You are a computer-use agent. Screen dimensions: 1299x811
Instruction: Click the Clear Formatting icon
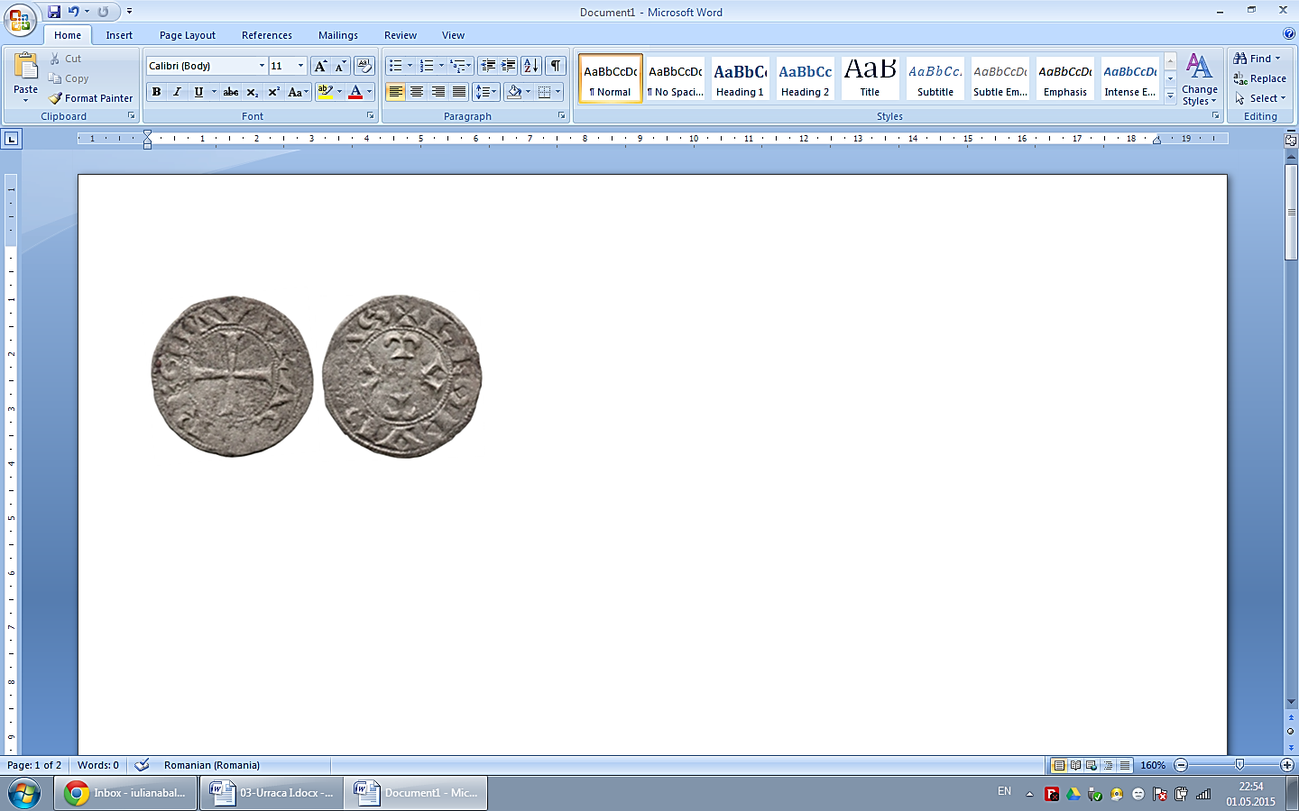coord(364,66)
